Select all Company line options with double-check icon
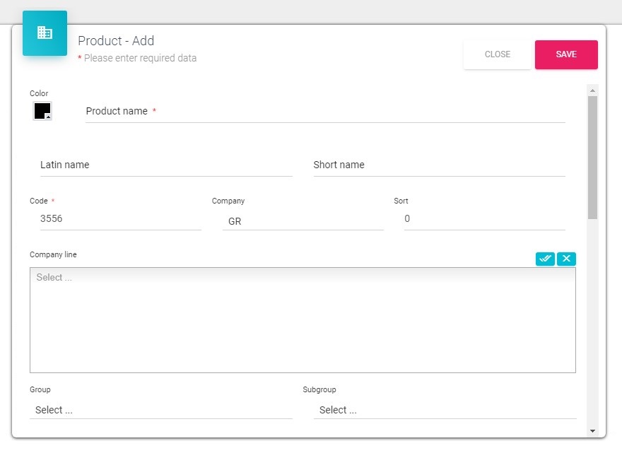Screen dimensions: 622x453 point(545,259)
